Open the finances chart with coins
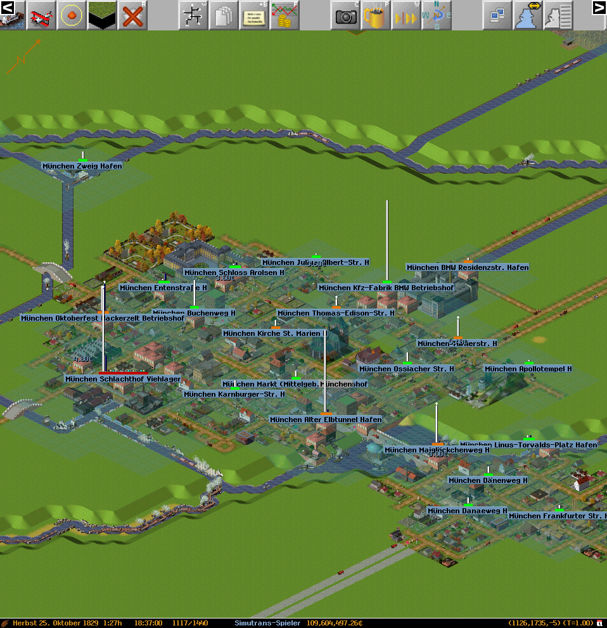 click(x=284, y=16)
